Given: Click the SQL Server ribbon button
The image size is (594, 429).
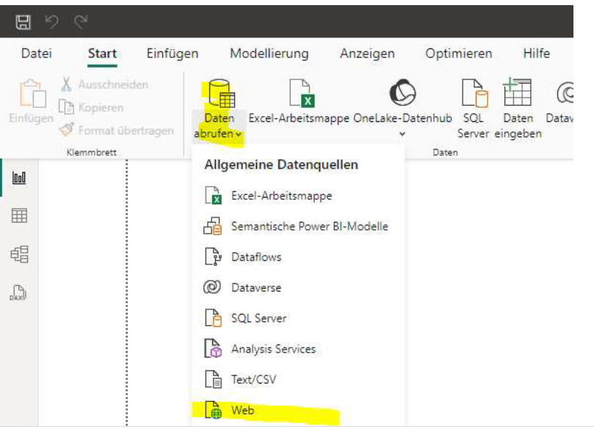Looking at the screenshot, I should (x=473, y=109).
